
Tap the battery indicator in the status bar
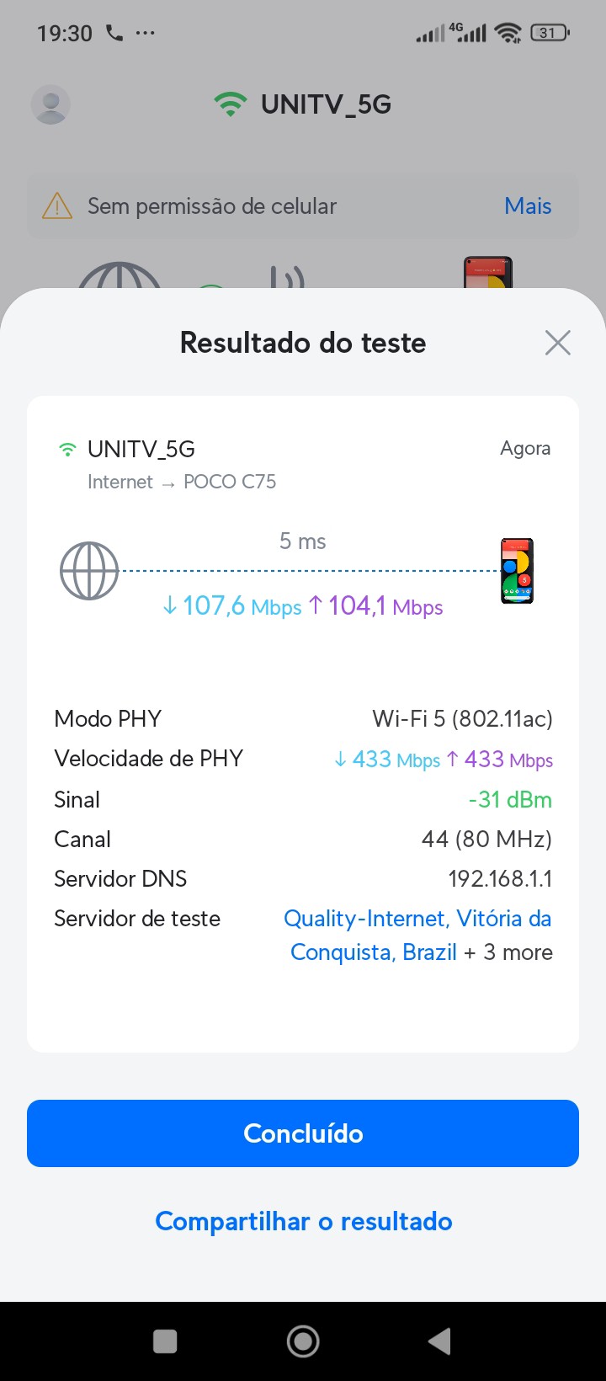coord(550,34)
